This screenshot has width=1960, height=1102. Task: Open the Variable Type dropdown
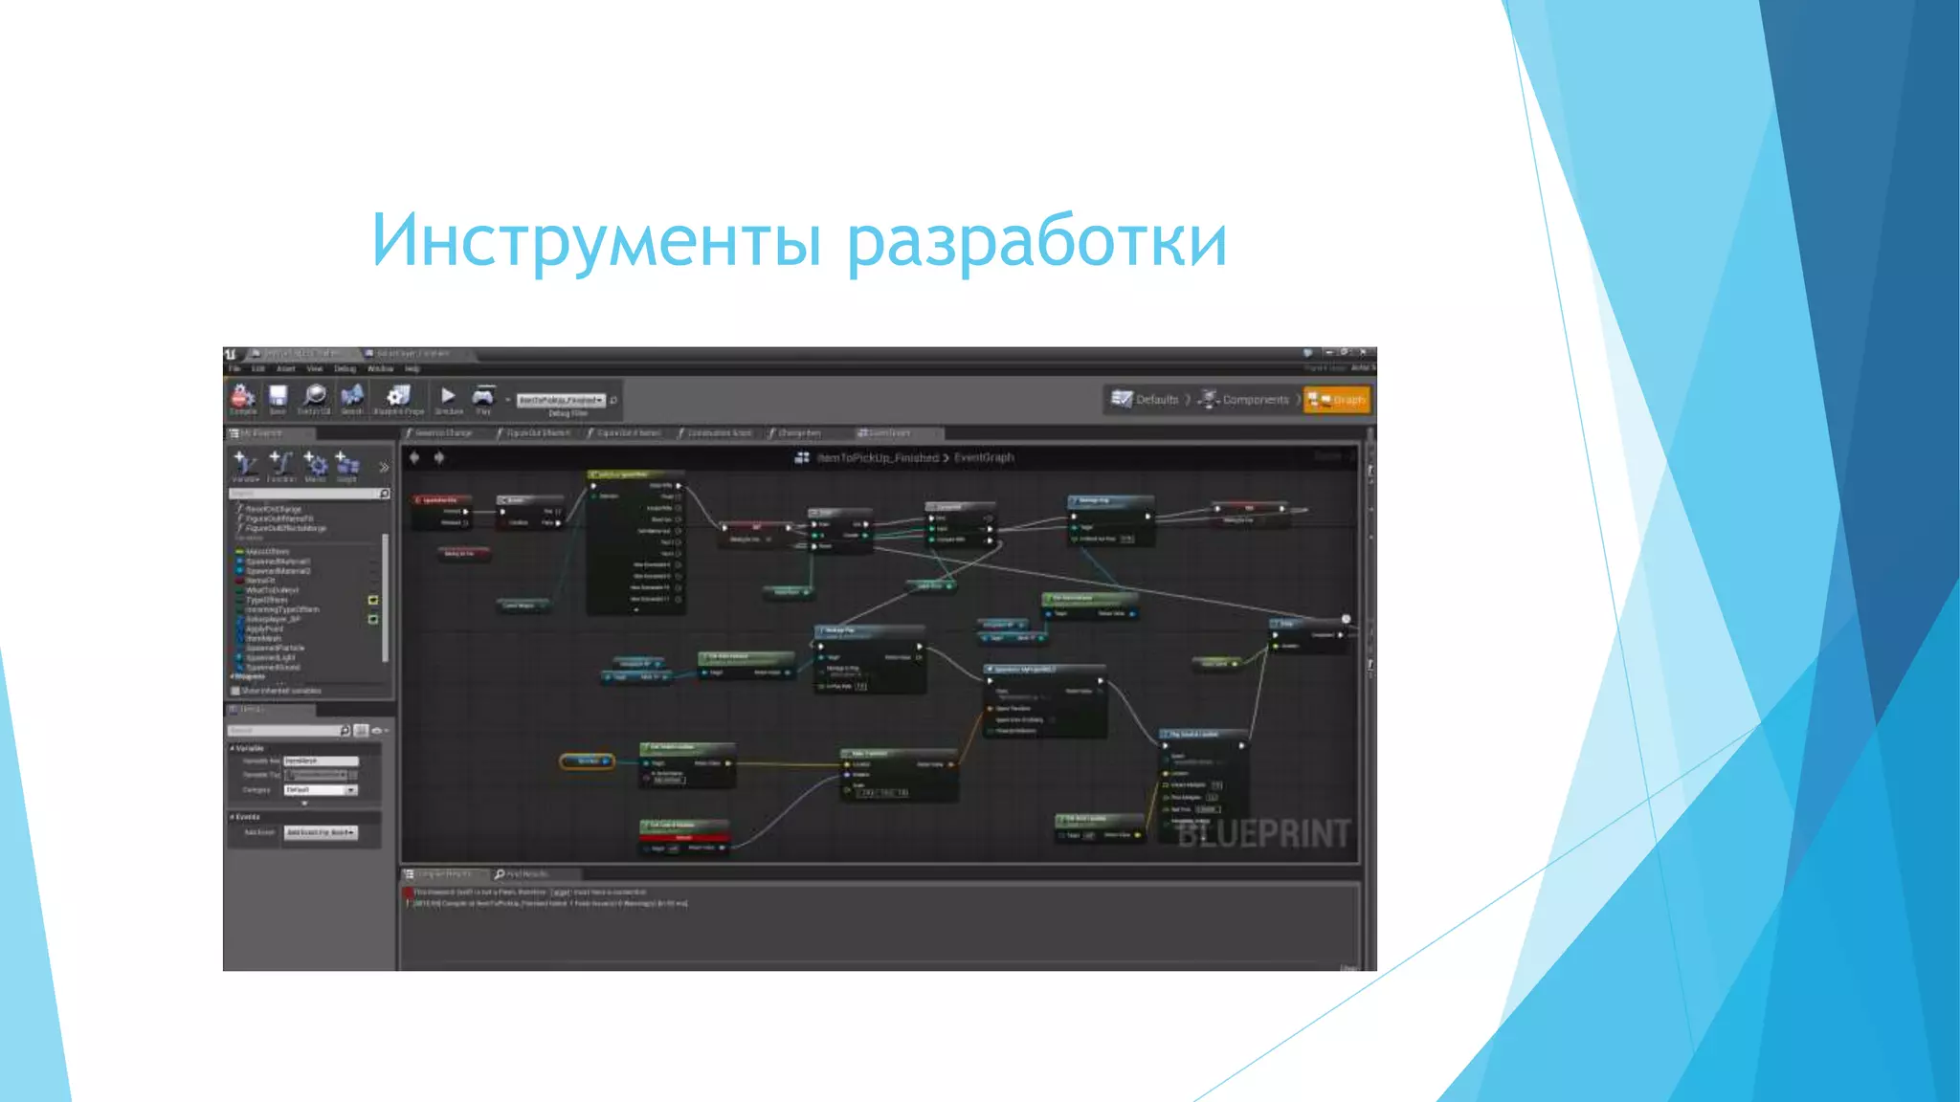click(x=318, y=775)
